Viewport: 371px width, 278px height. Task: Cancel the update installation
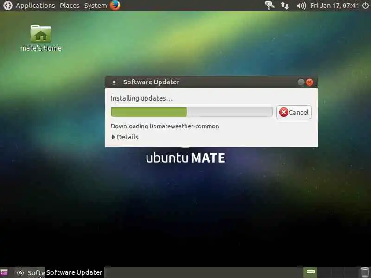[294, 112]
